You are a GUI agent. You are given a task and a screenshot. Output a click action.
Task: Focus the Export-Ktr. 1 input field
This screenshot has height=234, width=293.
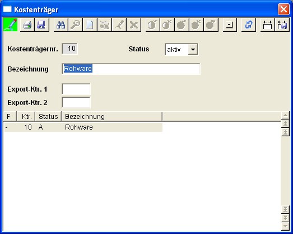(76, 89)
